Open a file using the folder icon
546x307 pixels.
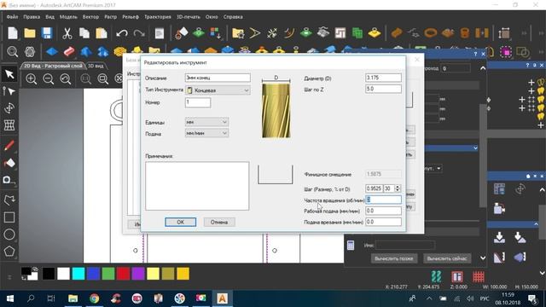(x=30, y=33)
